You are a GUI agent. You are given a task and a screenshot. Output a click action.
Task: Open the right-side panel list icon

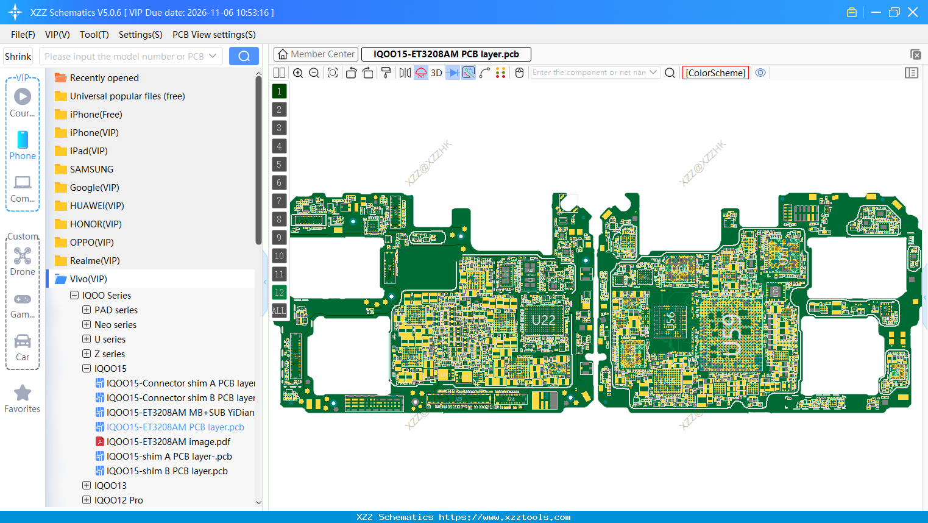coord(912,73)
